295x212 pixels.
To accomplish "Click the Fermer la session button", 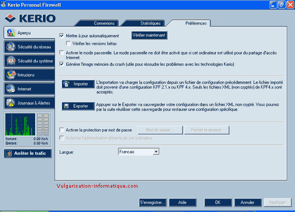I will tap(207, 130).
